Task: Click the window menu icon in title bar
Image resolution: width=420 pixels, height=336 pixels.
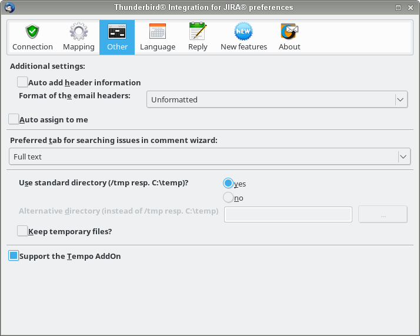Action: pyautogui.click(x=8, y=8)
